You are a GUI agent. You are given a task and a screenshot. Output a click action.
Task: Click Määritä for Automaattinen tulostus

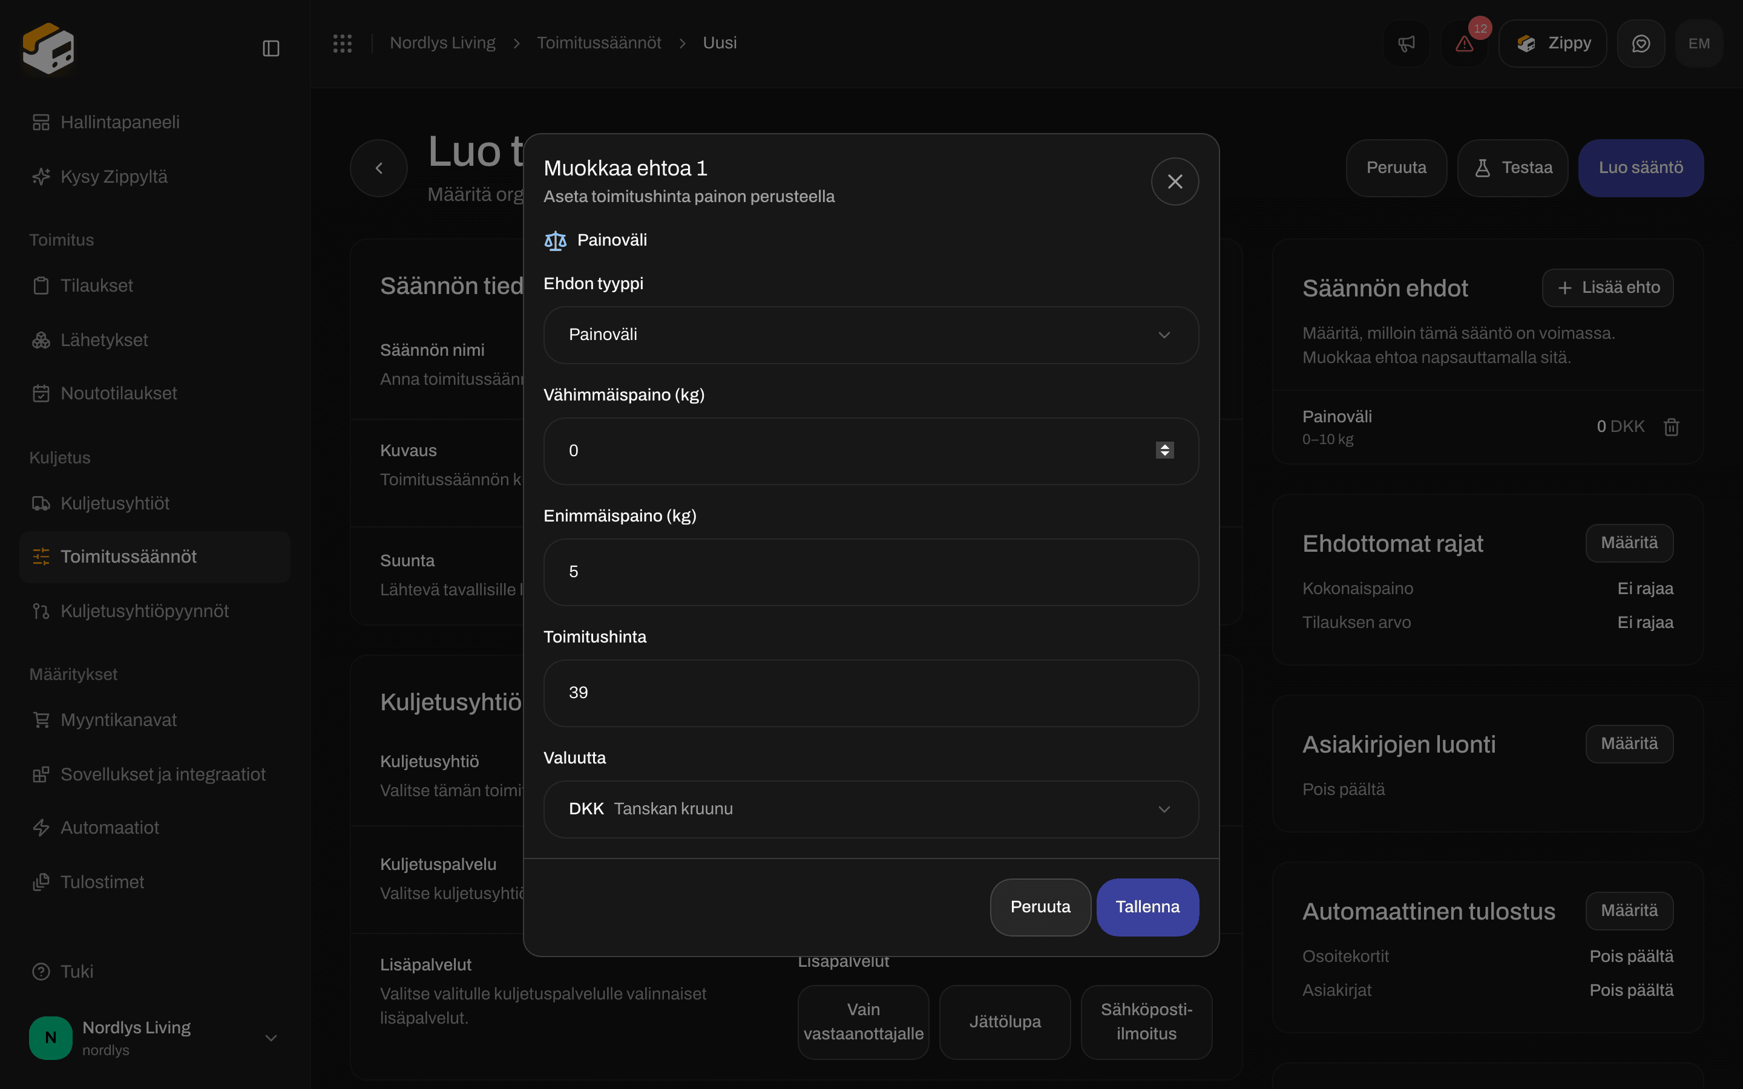pos(1629,911)
